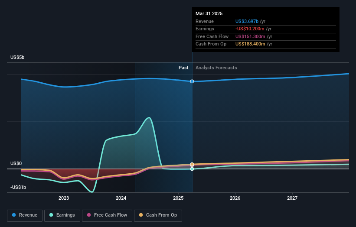Viewport: 356px width, 227px height.
Task: Click the blue Revenue legend dot
Action: pyautogui.click(x=14, y=215)
